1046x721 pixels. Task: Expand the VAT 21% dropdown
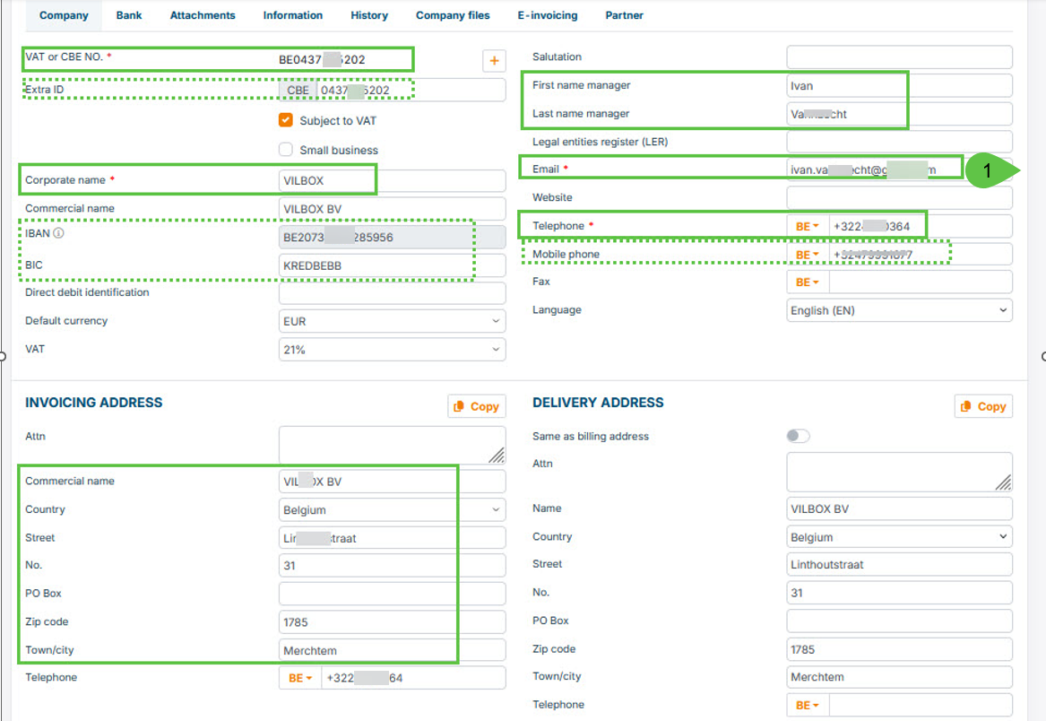(x=393, y=349)
